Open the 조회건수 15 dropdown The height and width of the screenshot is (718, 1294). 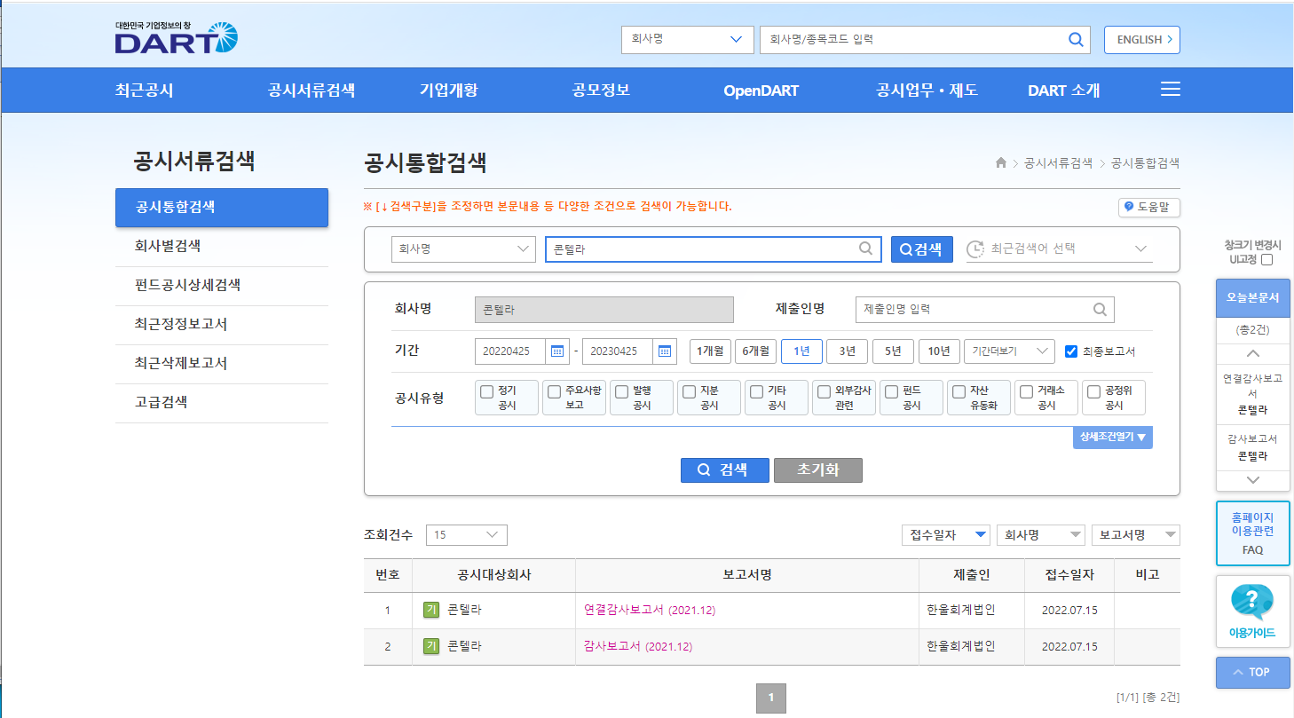point(467,535)
